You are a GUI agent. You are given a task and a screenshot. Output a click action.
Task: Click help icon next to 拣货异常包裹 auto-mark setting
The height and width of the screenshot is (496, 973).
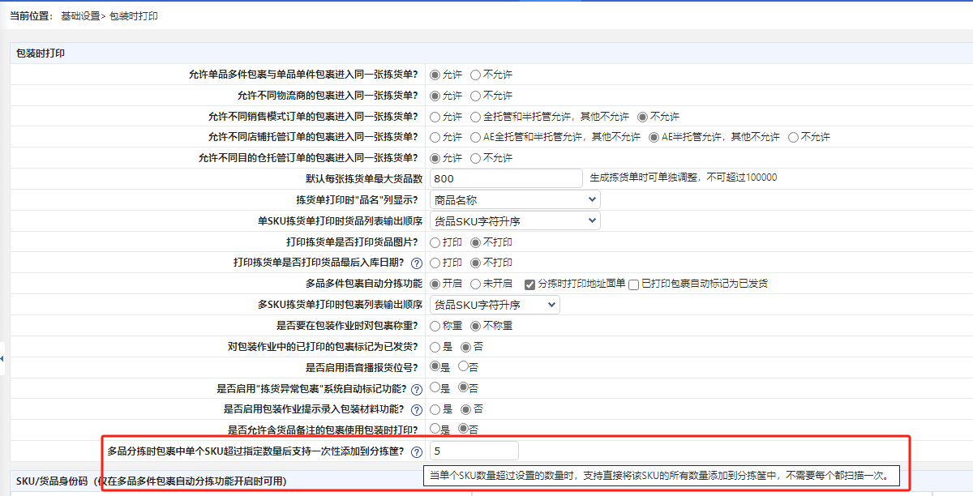(x=417, y=389)
